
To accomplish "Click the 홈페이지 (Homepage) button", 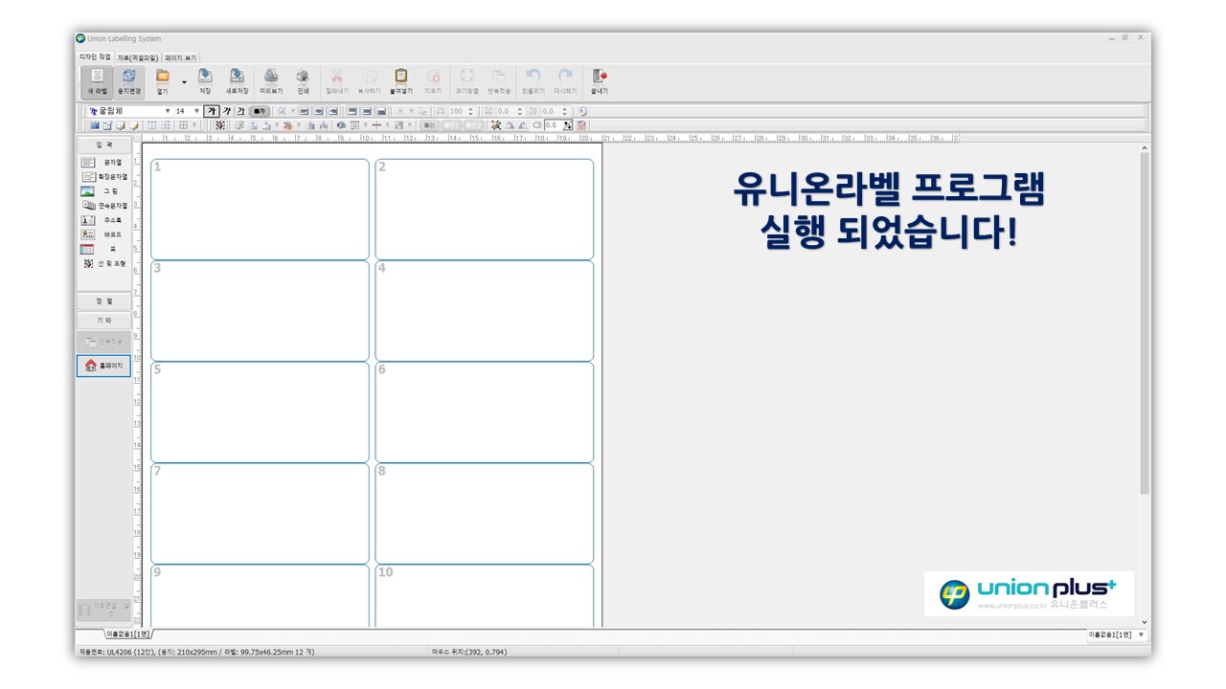I will click(103, 366).
